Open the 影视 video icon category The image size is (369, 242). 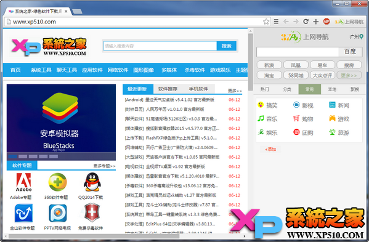(x=296, y=105)
